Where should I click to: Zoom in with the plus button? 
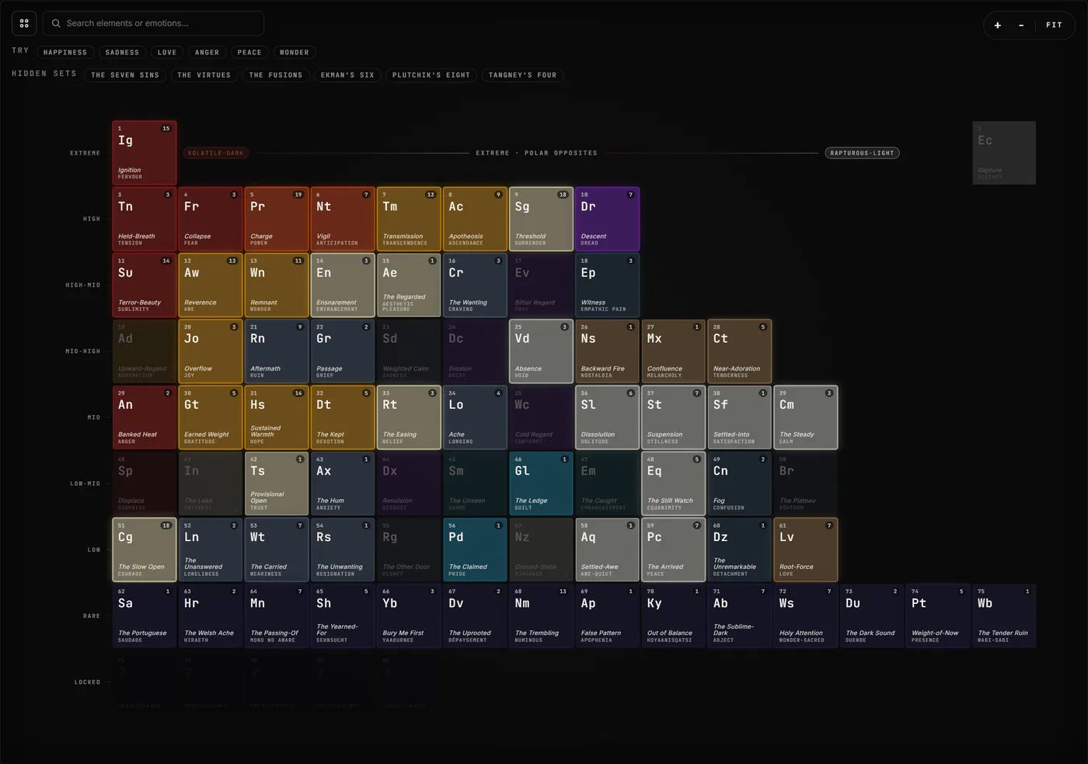coord(998,25)
